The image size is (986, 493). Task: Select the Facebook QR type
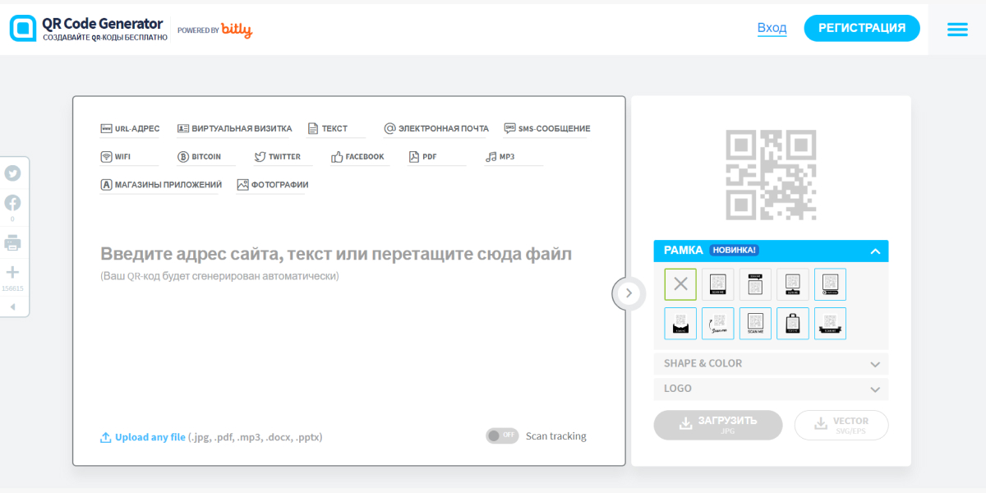pyautogui.click(x=357, y=157)
